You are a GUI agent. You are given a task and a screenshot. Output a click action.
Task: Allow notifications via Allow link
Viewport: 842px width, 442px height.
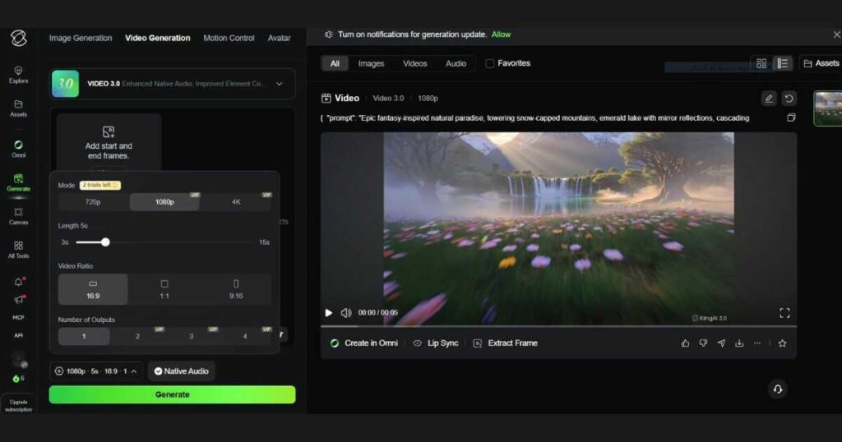click(501, 35)
